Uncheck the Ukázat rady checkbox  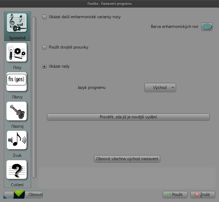click(x=44, y=66)
